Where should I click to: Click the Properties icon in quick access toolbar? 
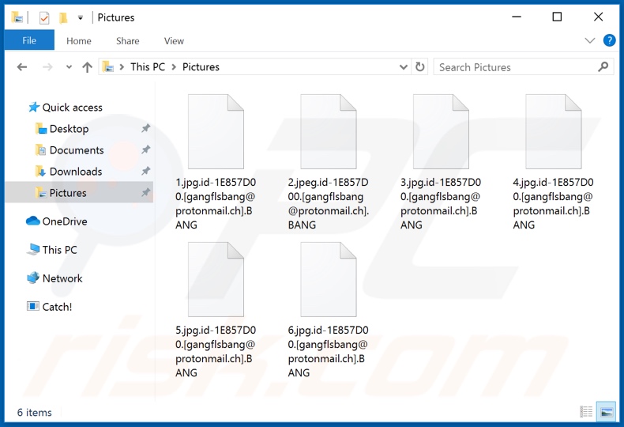pos(44,17)
